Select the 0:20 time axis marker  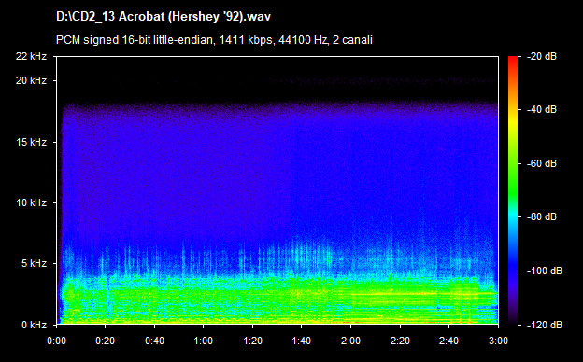(x=106, y=341)
